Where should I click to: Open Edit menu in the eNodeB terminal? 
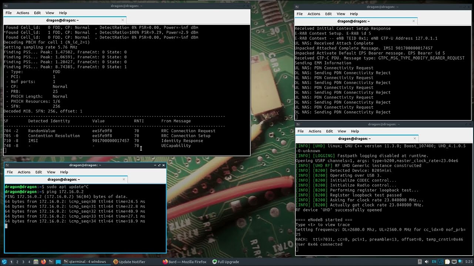coord(330,131)
